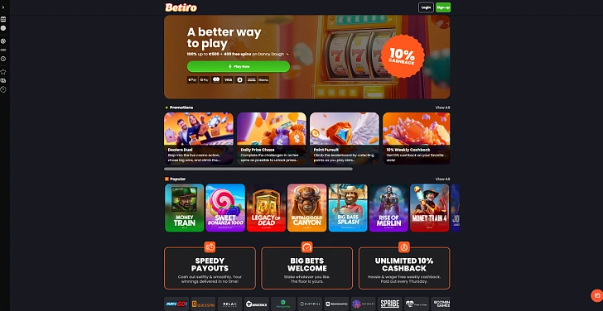Click the Big Bets Welcome gauge icon

[x=306, y=247]
